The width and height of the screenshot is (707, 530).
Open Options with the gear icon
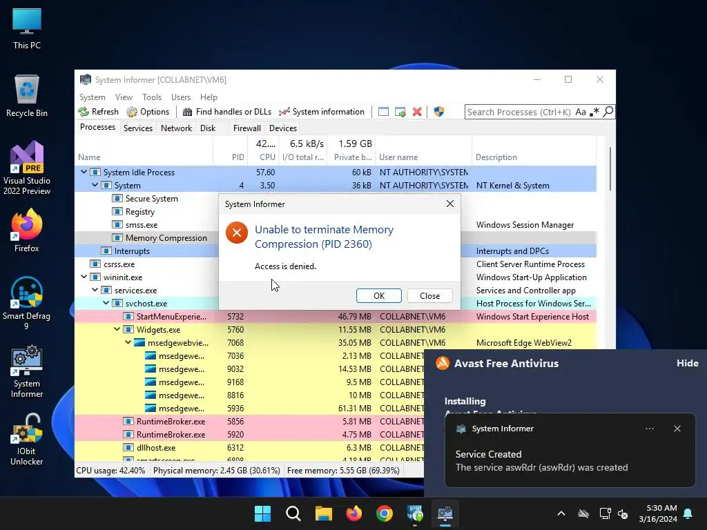pos(132,112)
